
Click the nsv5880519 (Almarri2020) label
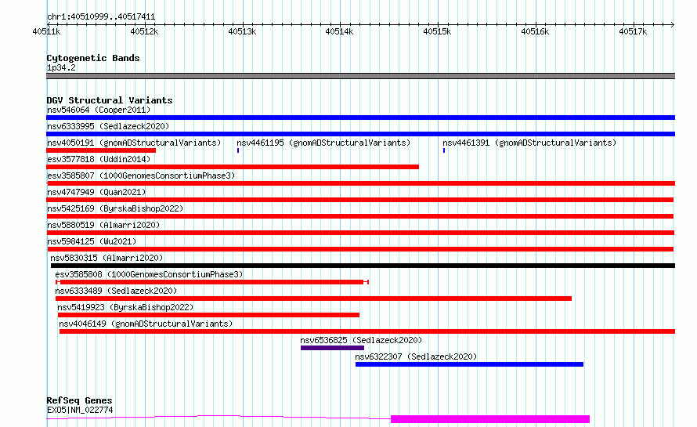click(103, 225)
